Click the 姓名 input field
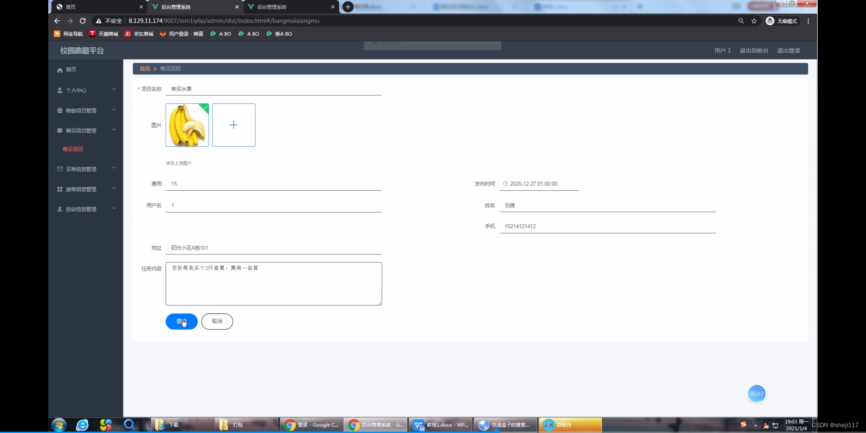Image resolution: width=866 pixels, height=433 pixels. (608, 205)
